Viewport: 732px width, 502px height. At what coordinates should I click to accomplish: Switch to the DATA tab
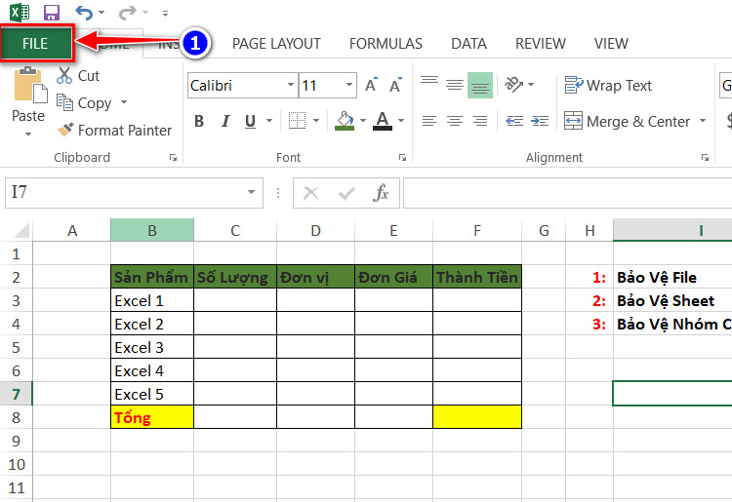(x=468, y=44)
